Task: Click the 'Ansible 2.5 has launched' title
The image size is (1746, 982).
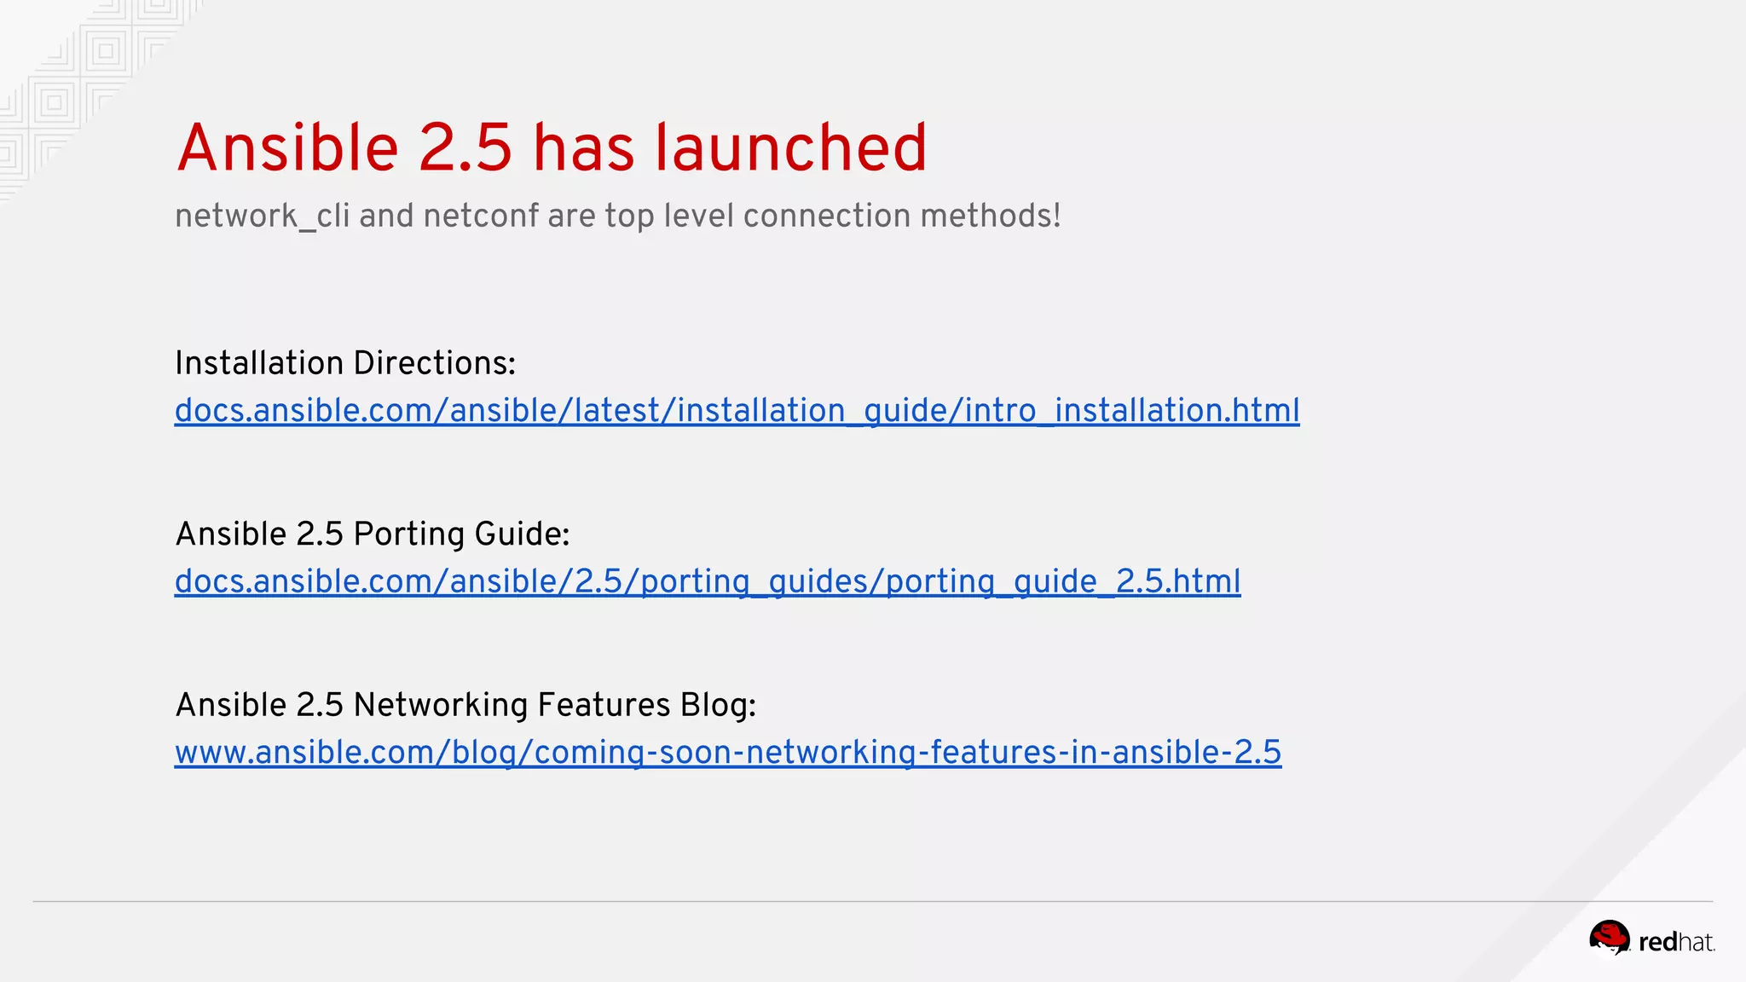Action: point(552,147)
